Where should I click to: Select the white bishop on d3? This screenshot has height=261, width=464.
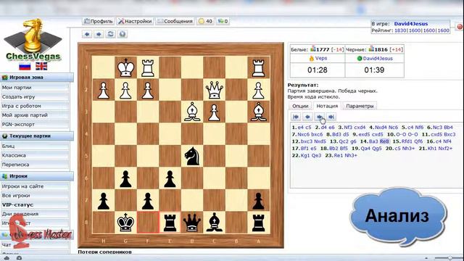click(192, 112)
